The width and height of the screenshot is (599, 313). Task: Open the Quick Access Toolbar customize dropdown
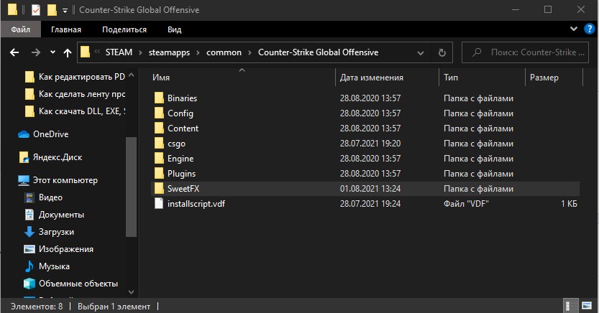point(65,11)
